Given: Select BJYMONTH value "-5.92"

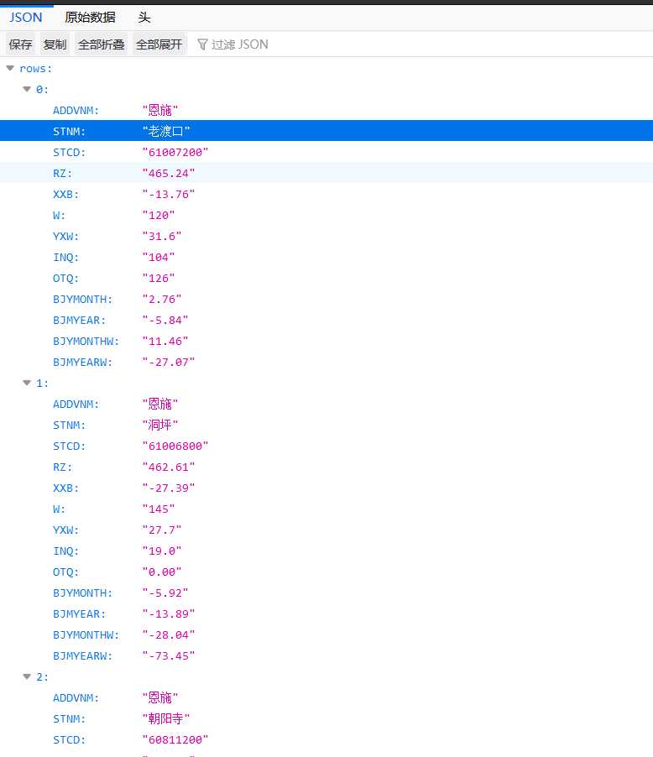Looking at the screenshot, I should [x=165, y=593].
